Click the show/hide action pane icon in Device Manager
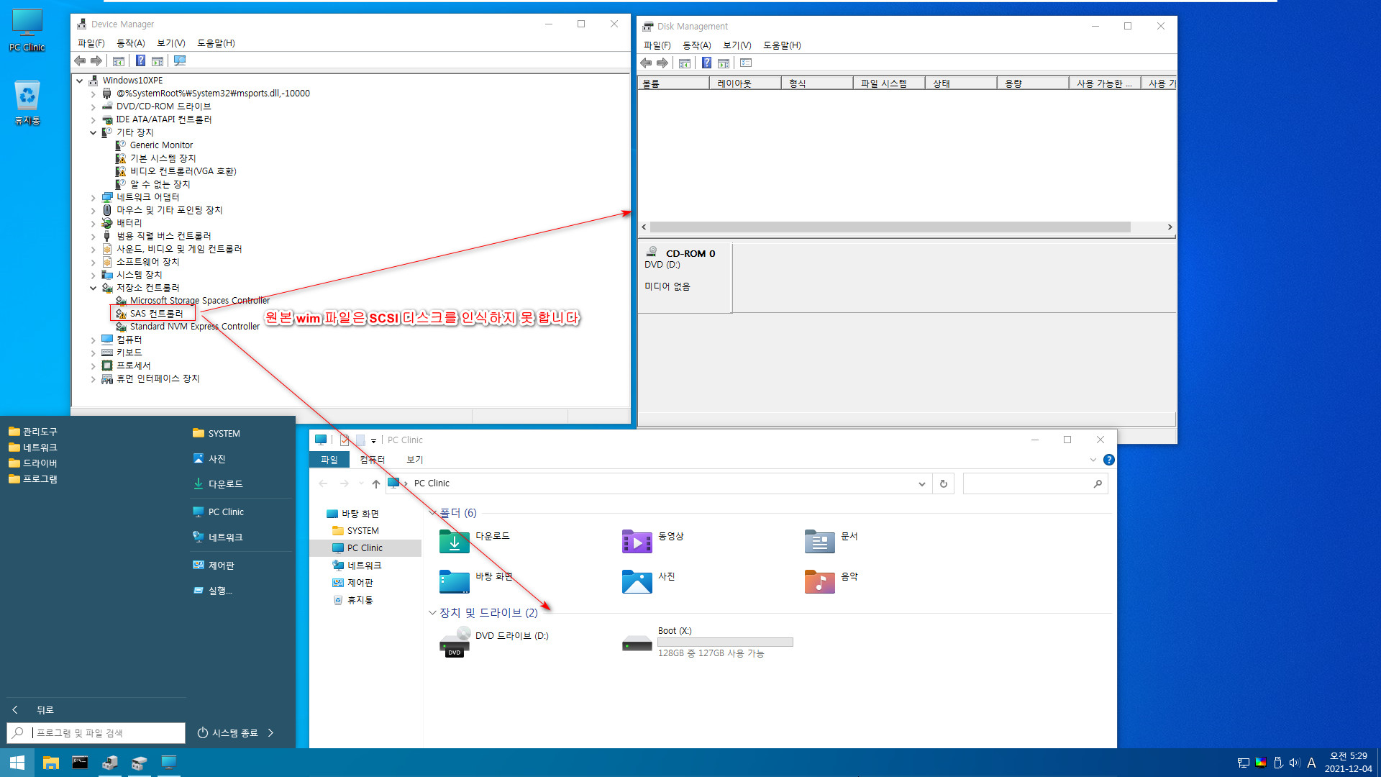Image resolution: width=1381 pixels, height=777 pixels. [158, 61]
